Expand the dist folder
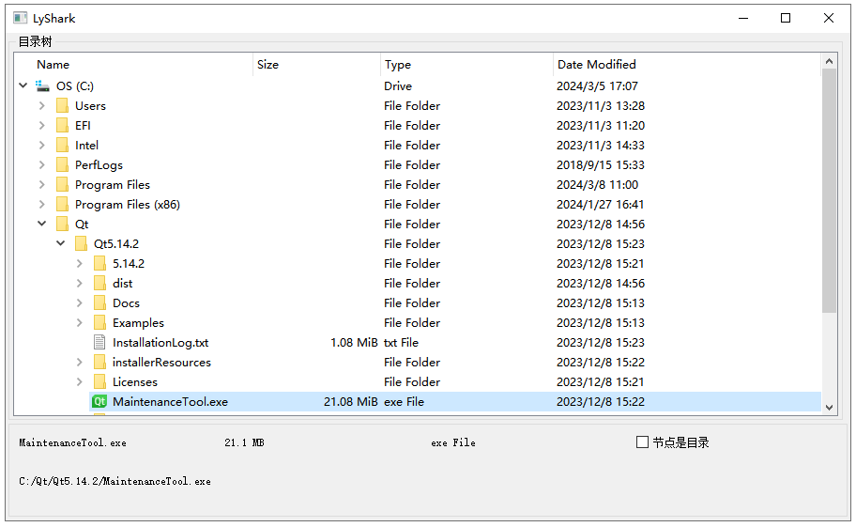 tap(80, 283)
